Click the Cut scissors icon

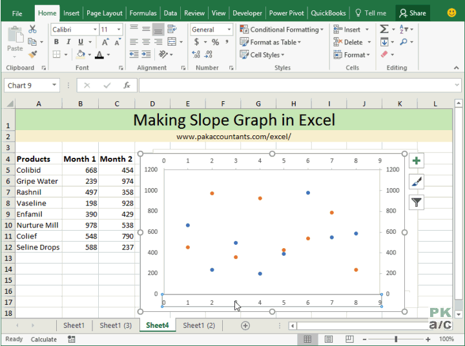[x=32, y=29]
